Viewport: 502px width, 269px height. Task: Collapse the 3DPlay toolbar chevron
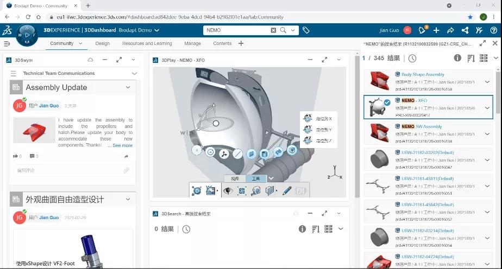(x=271, y=178)
